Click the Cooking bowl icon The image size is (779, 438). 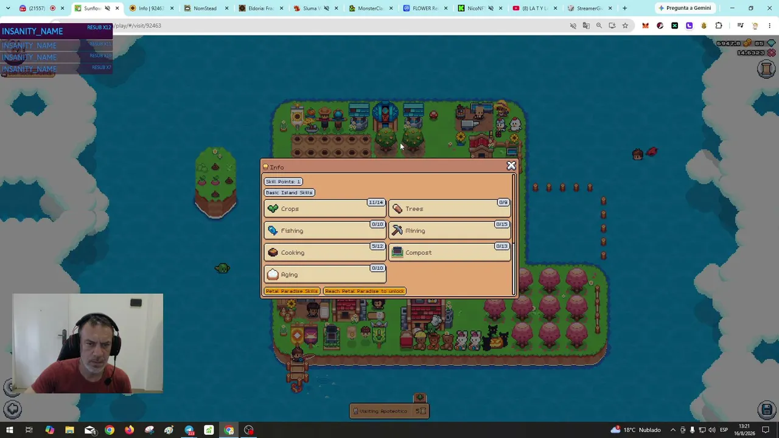pos(273,252)
